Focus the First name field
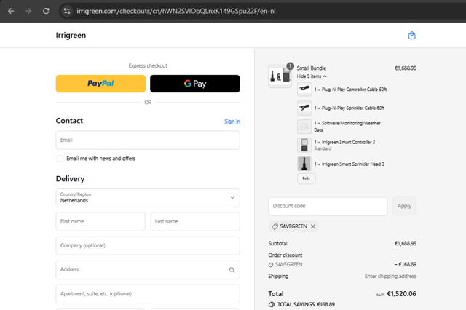The image size is (466, 310). (x=100, y=221)
